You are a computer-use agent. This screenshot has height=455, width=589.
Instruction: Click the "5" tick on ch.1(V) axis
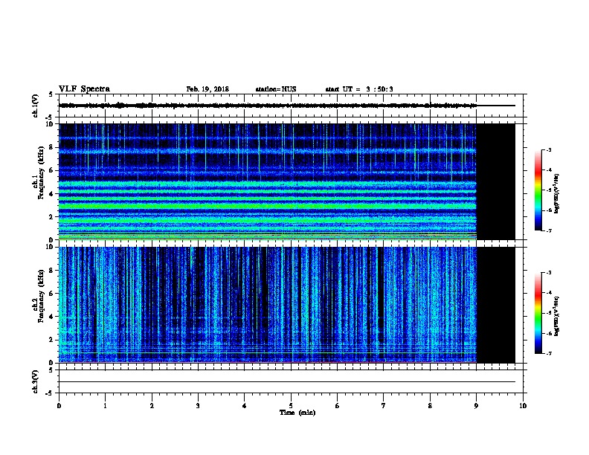tap(51, 94)
